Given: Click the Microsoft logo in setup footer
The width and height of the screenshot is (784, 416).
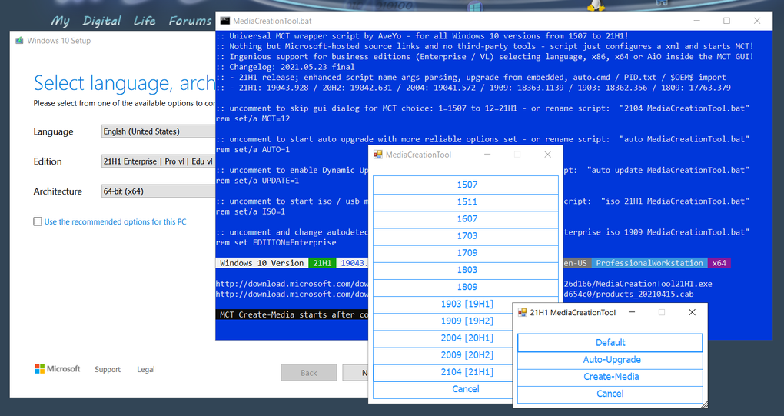Looking at the screenshot, I should (x=58, y=369).
